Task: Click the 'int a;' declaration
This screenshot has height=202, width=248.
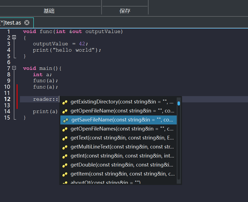Action: coord(42,75)
